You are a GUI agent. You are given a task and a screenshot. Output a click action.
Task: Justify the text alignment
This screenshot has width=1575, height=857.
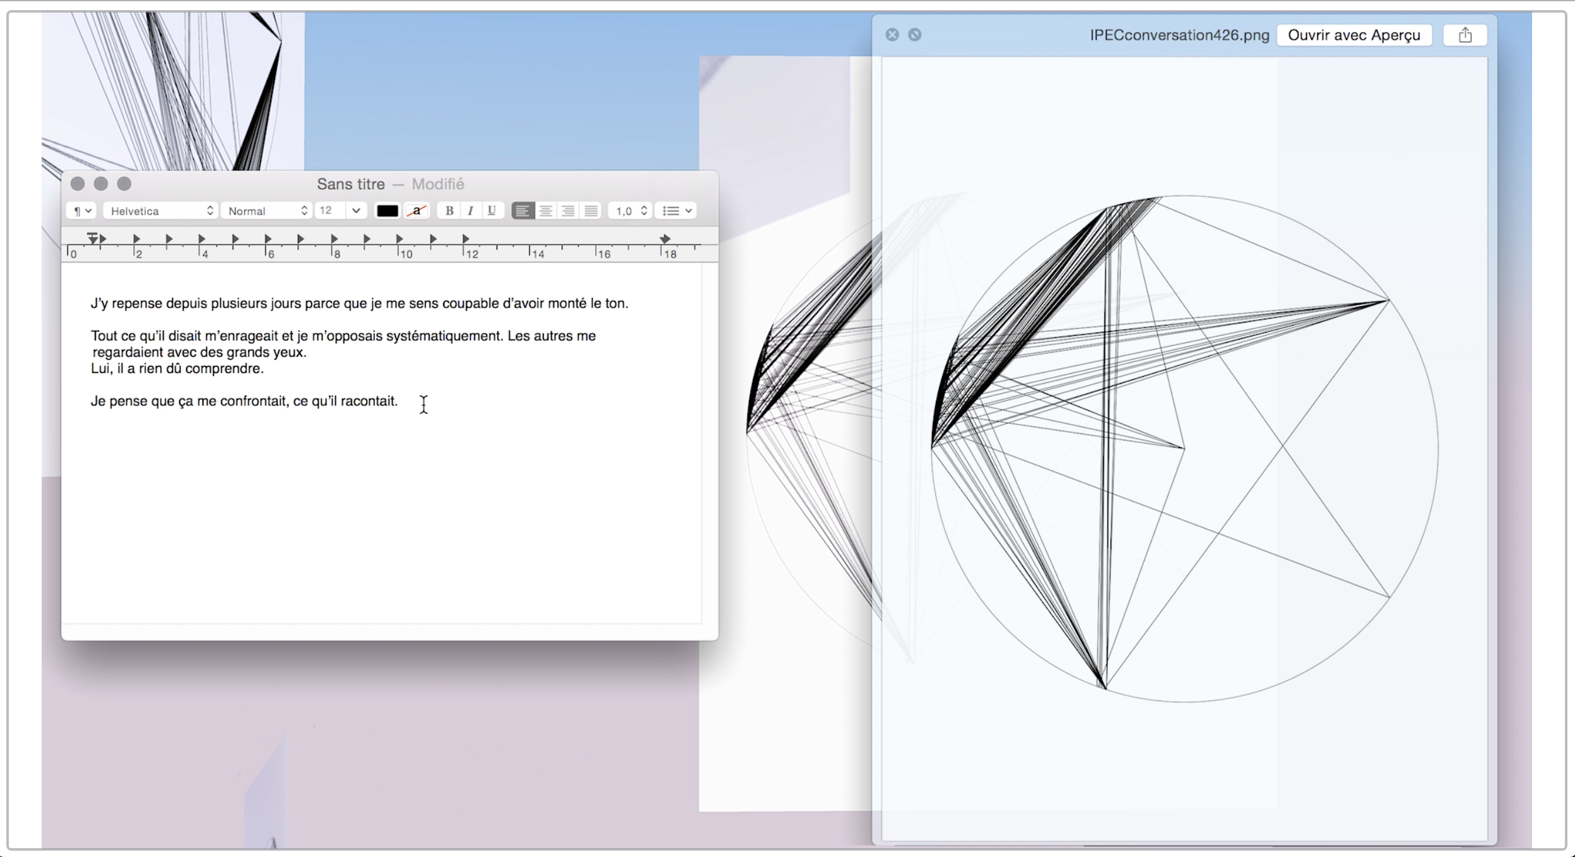(591, 211)
